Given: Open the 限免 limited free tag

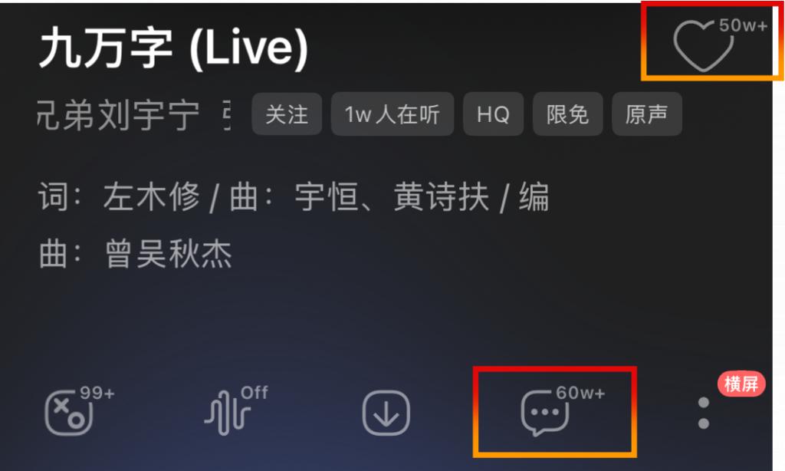Looking at the screenshot, I should point(568,114).
